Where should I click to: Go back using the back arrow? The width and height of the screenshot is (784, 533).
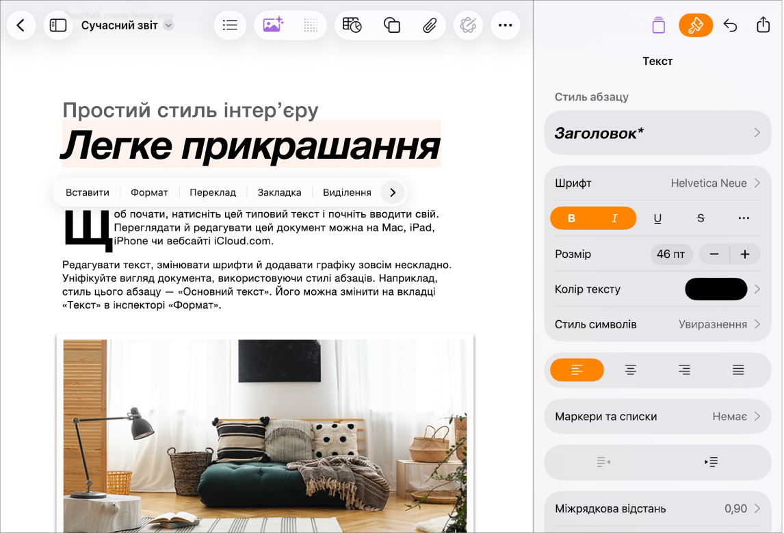click(x=21, y=25)
